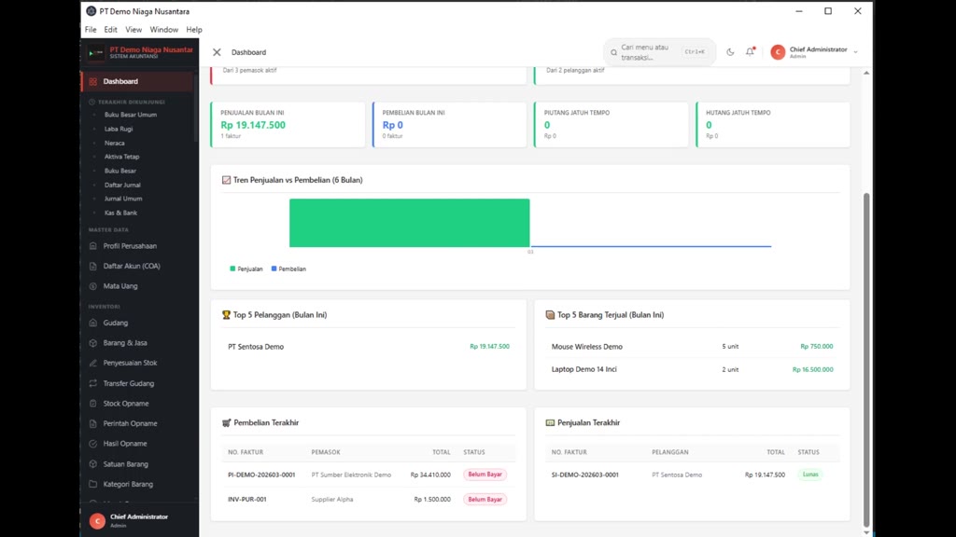956x537 pixels.
Task: Click the Profil Perusahaan icon
Action: (x=92, y=246)
